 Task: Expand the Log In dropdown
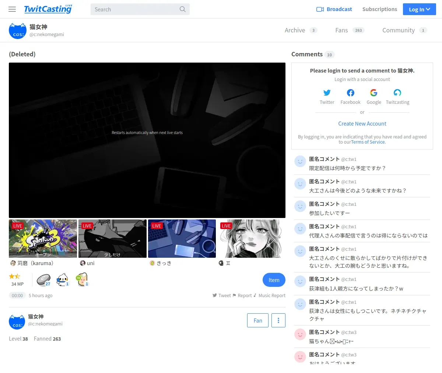click(420, 9)
